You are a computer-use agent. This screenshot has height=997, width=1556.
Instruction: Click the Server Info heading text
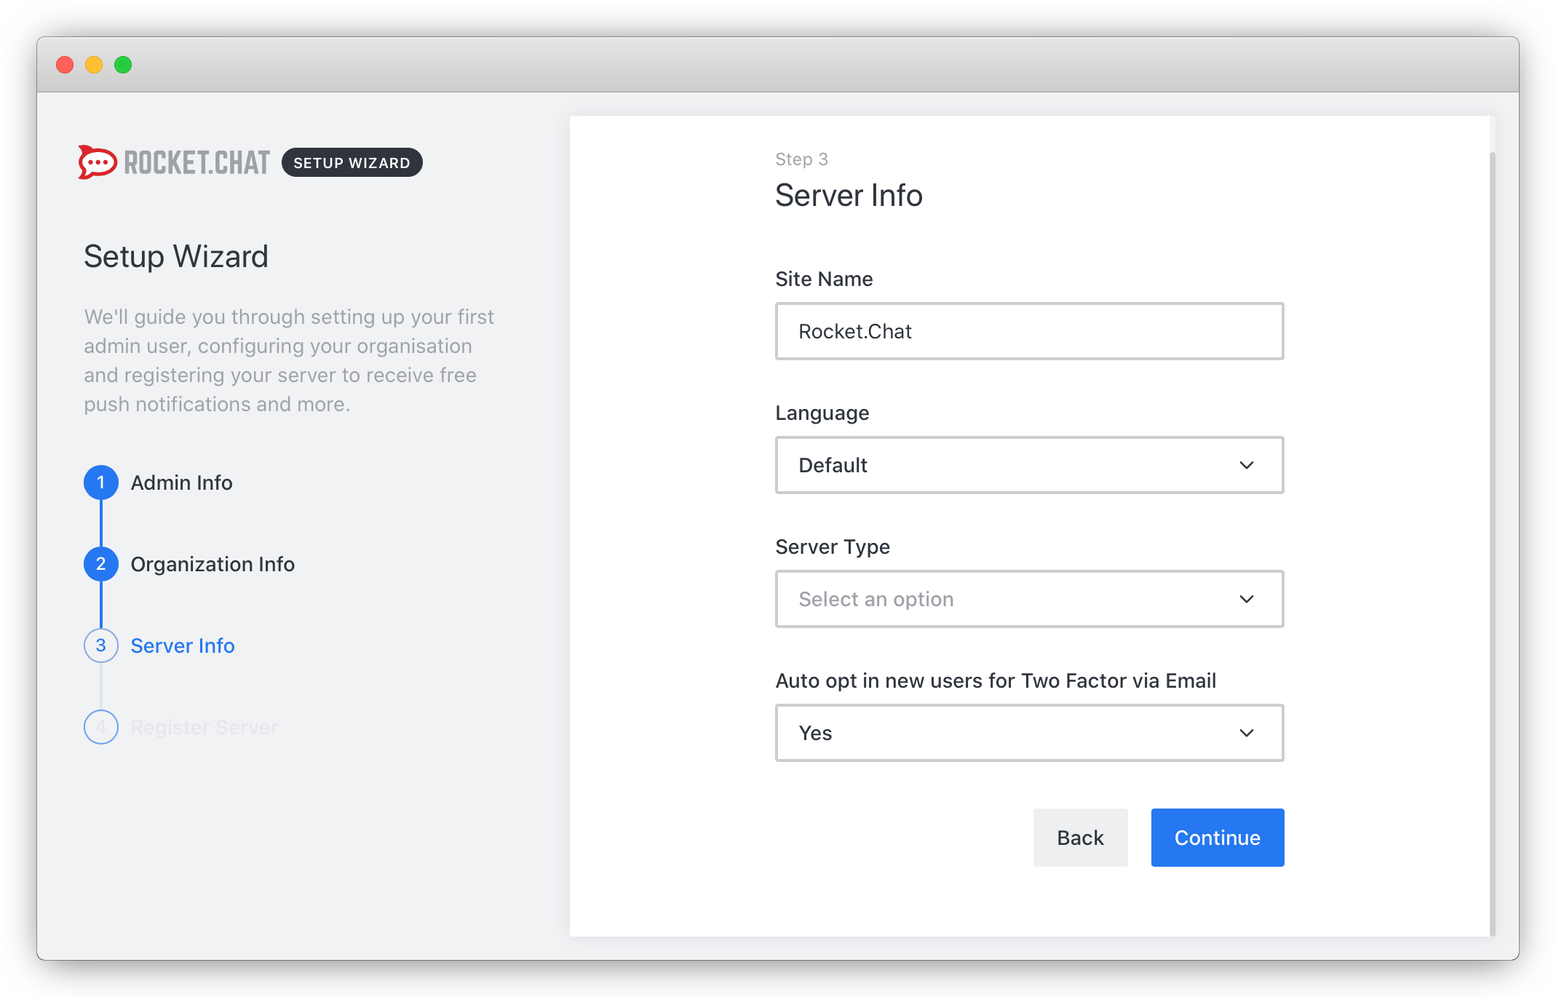coord(849,195)
